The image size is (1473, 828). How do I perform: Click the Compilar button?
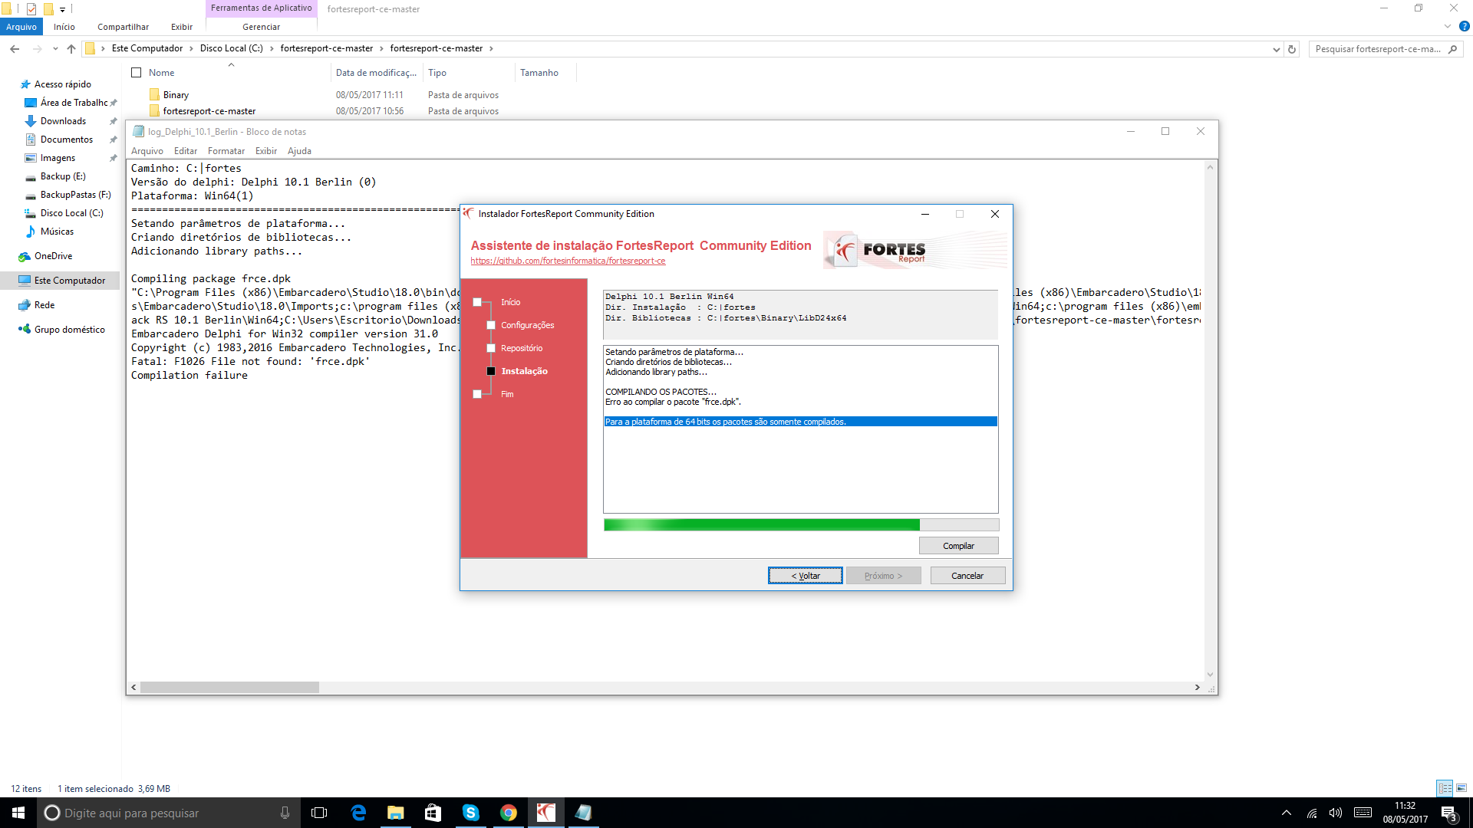click(x=958, y=546)
